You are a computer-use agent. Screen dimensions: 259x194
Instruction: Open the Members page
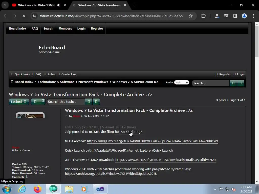[65, 29]
